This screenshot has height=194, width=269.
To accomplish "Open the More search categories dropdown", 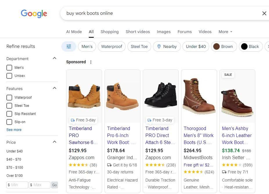I will click(x=225, y=32).
